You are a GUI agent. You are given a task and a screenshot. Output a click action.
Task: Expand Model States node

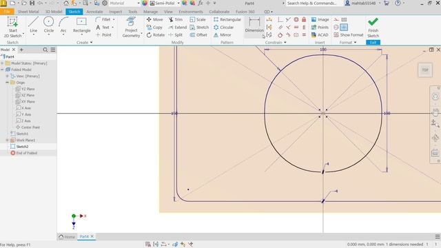pos(3,63)
